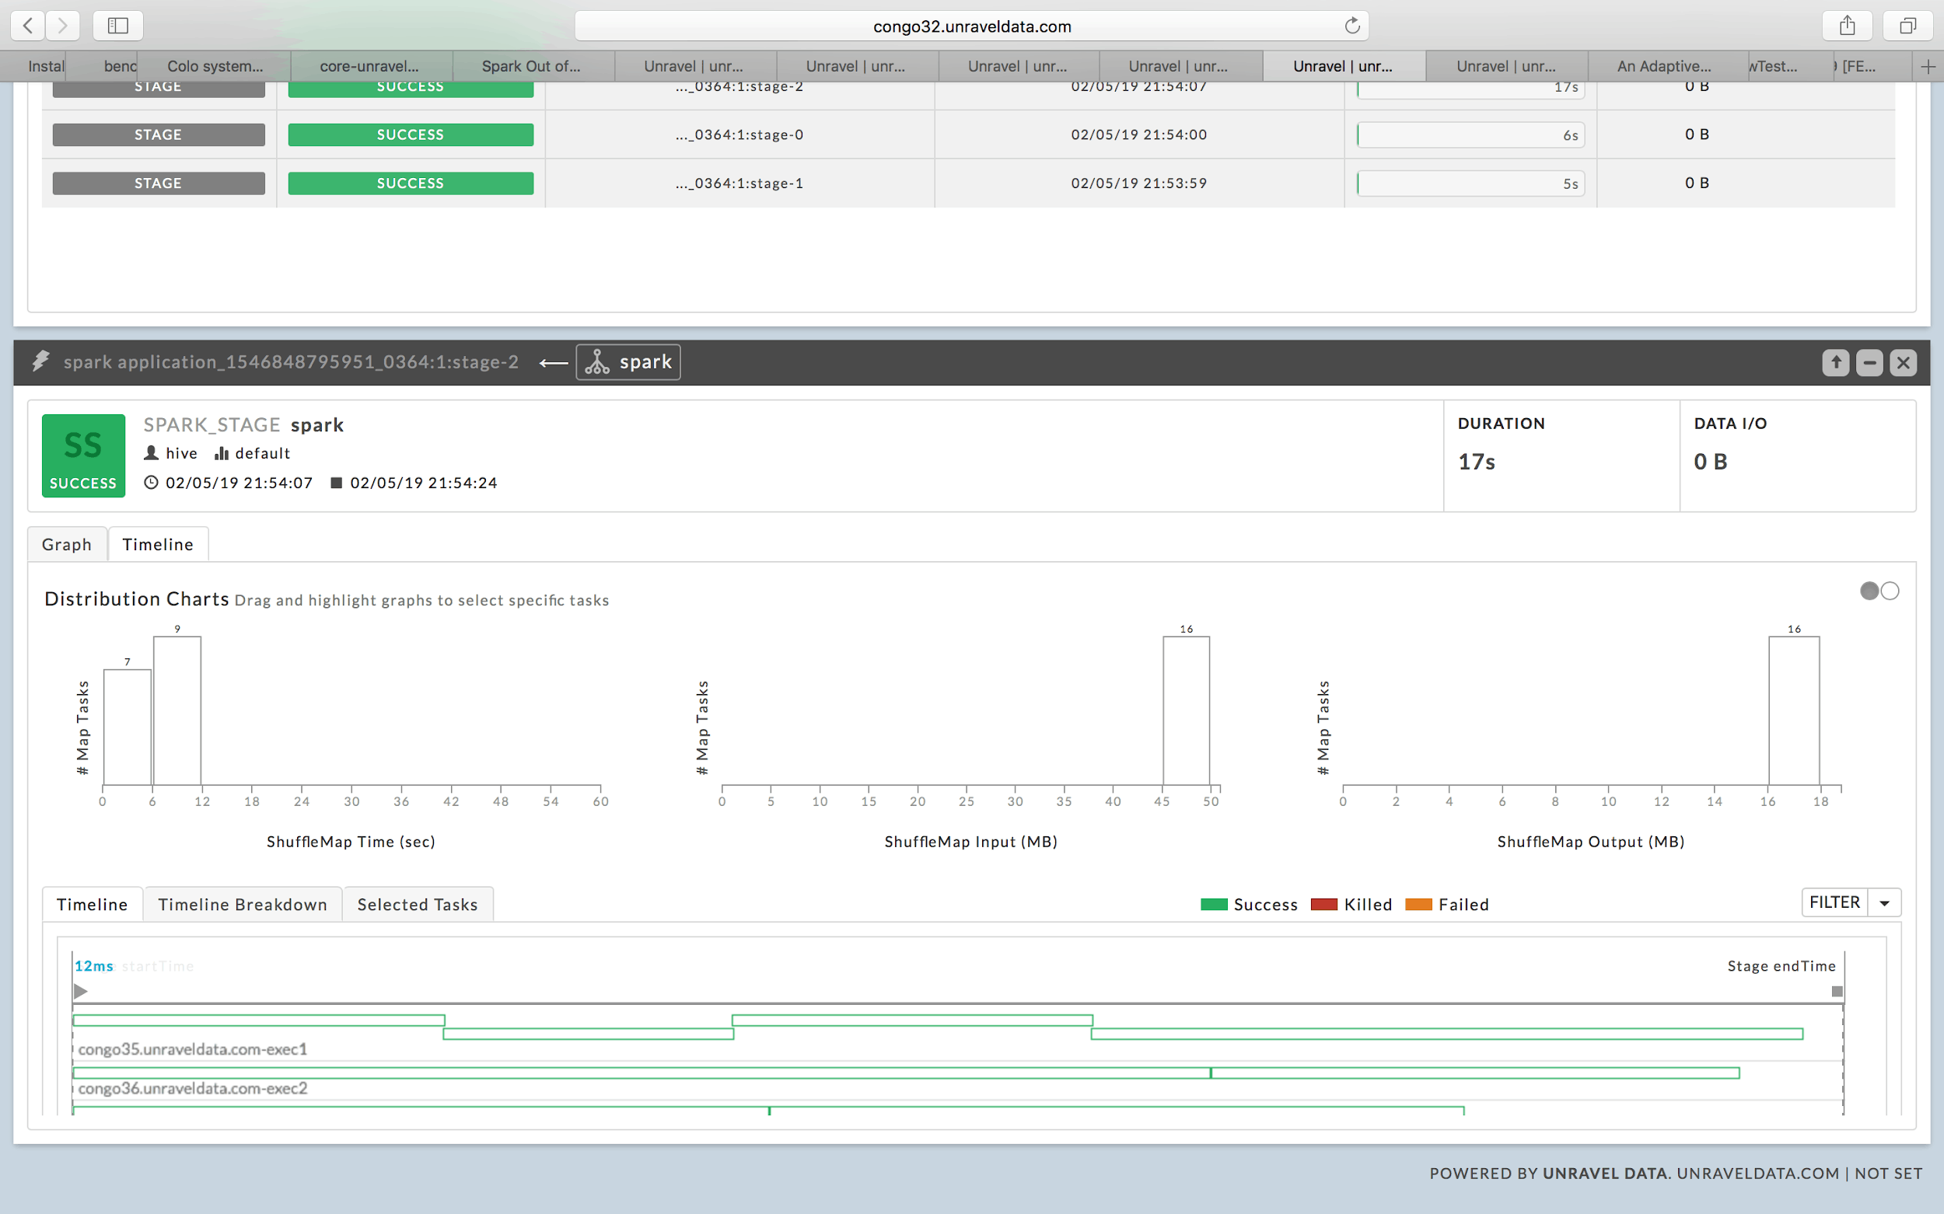Viewport: 1944px width, 1214px height.
Task: Click the Killed legend red swatch
Action: pos(1323,905)
